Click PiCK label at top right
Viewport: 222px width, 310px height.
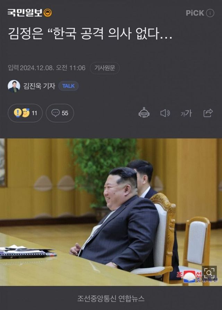click(x=195, y=13)
